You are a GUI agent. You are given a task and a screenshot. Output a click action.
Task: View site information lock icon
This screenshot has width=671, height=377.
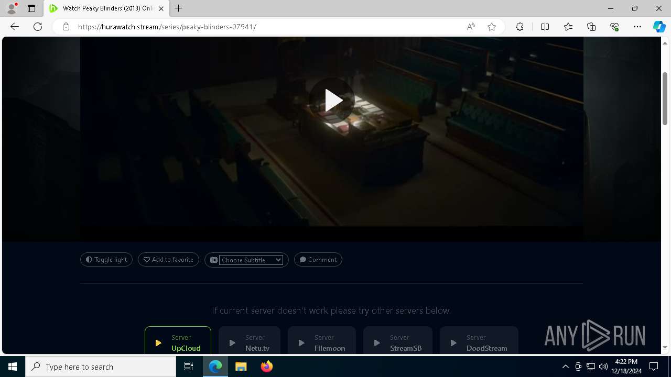66,27
